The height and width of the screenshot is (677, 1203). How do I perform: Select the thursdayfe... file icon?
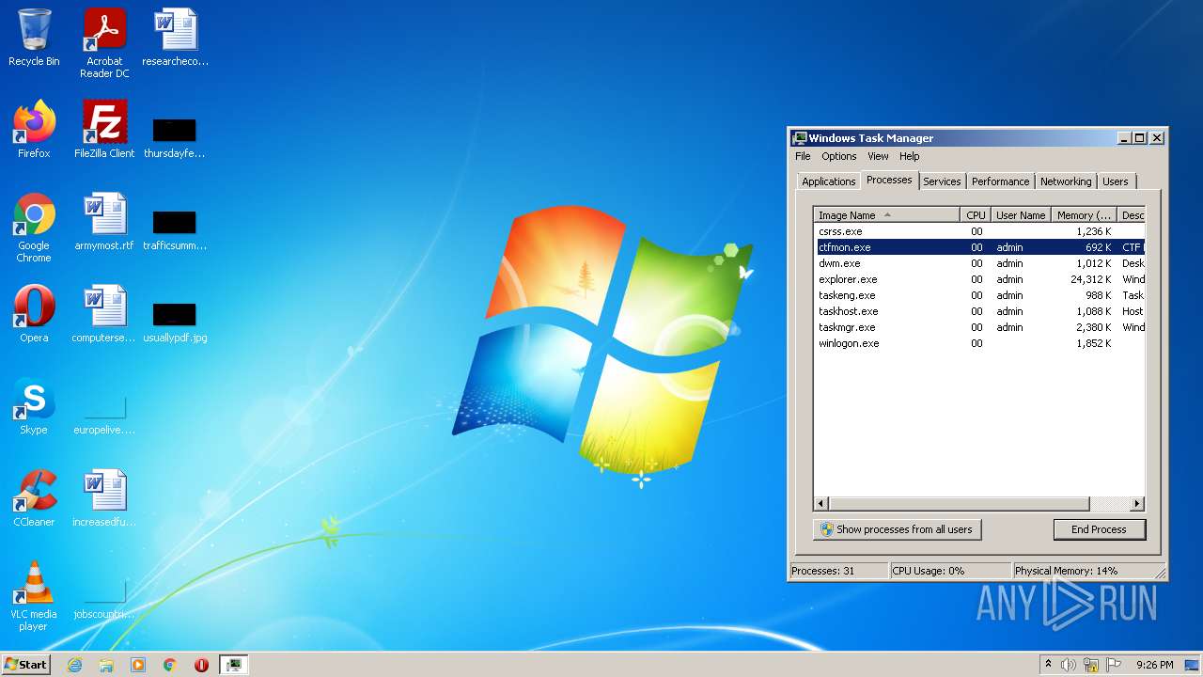tap(175, 137)
